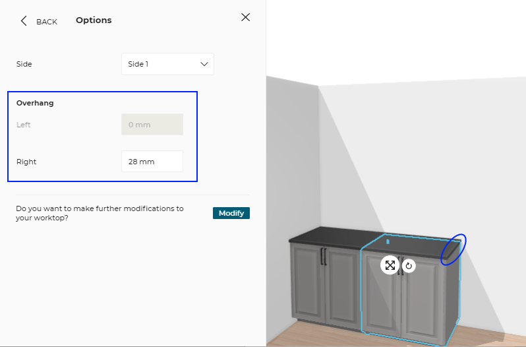
Task: Click the back arrow icon
Action: [24, 21]
